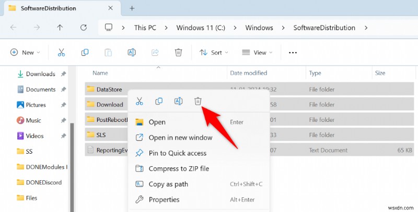Click SoftwareDistribution in the address bar
The width and height of the screenshot is (418, 212).
[324, 28]
